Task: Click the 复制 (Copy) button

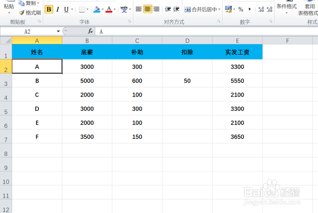Action: tap(29, 3)
